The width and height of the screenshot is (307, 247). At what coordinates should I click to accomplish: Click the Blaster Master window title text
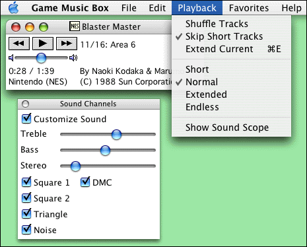point(111,27)
